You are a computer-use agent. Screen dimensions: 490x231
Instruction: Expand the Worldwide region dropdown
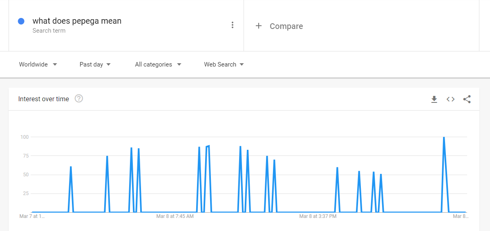38,64
